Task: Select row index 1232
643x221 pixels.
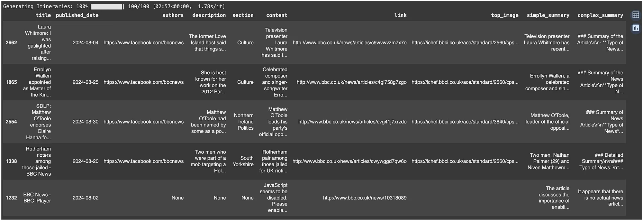Action: [x=11, y=198]
